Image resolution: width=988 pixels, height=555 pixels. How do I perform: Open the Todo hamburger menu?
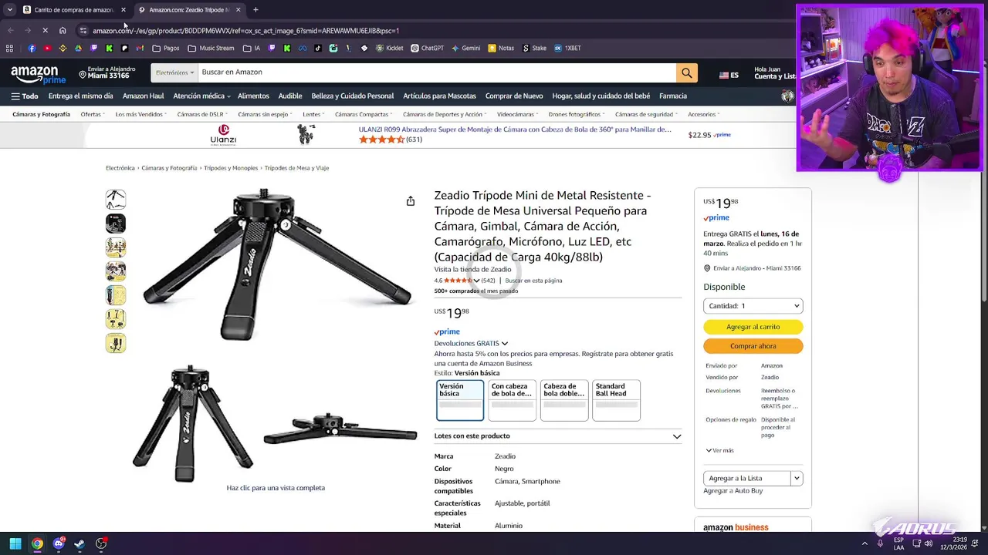tap(24, 96)
